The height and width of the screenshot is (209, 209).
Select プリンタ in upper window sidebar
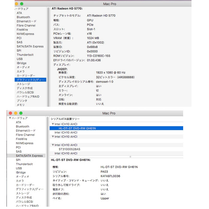(22, 101)
